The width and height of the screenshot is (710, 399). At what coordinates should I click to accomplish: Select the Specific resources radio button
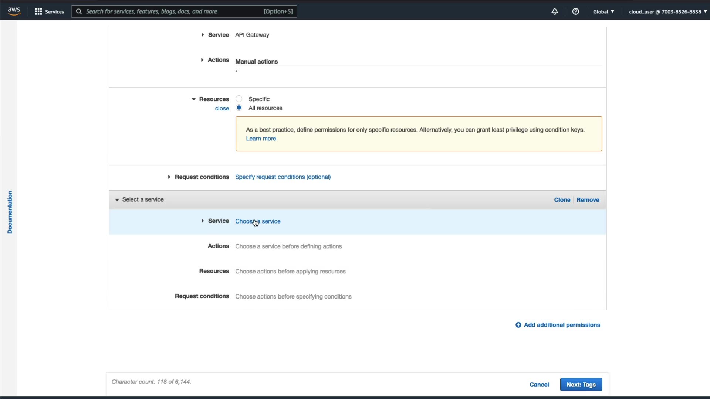click(x=239, y=99)
